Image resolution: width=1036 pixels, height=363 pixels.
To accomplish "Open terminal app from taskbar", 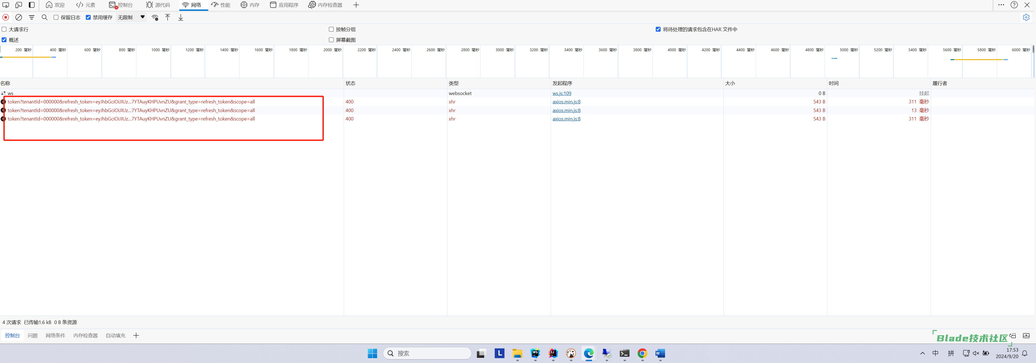I will (624, 353).
